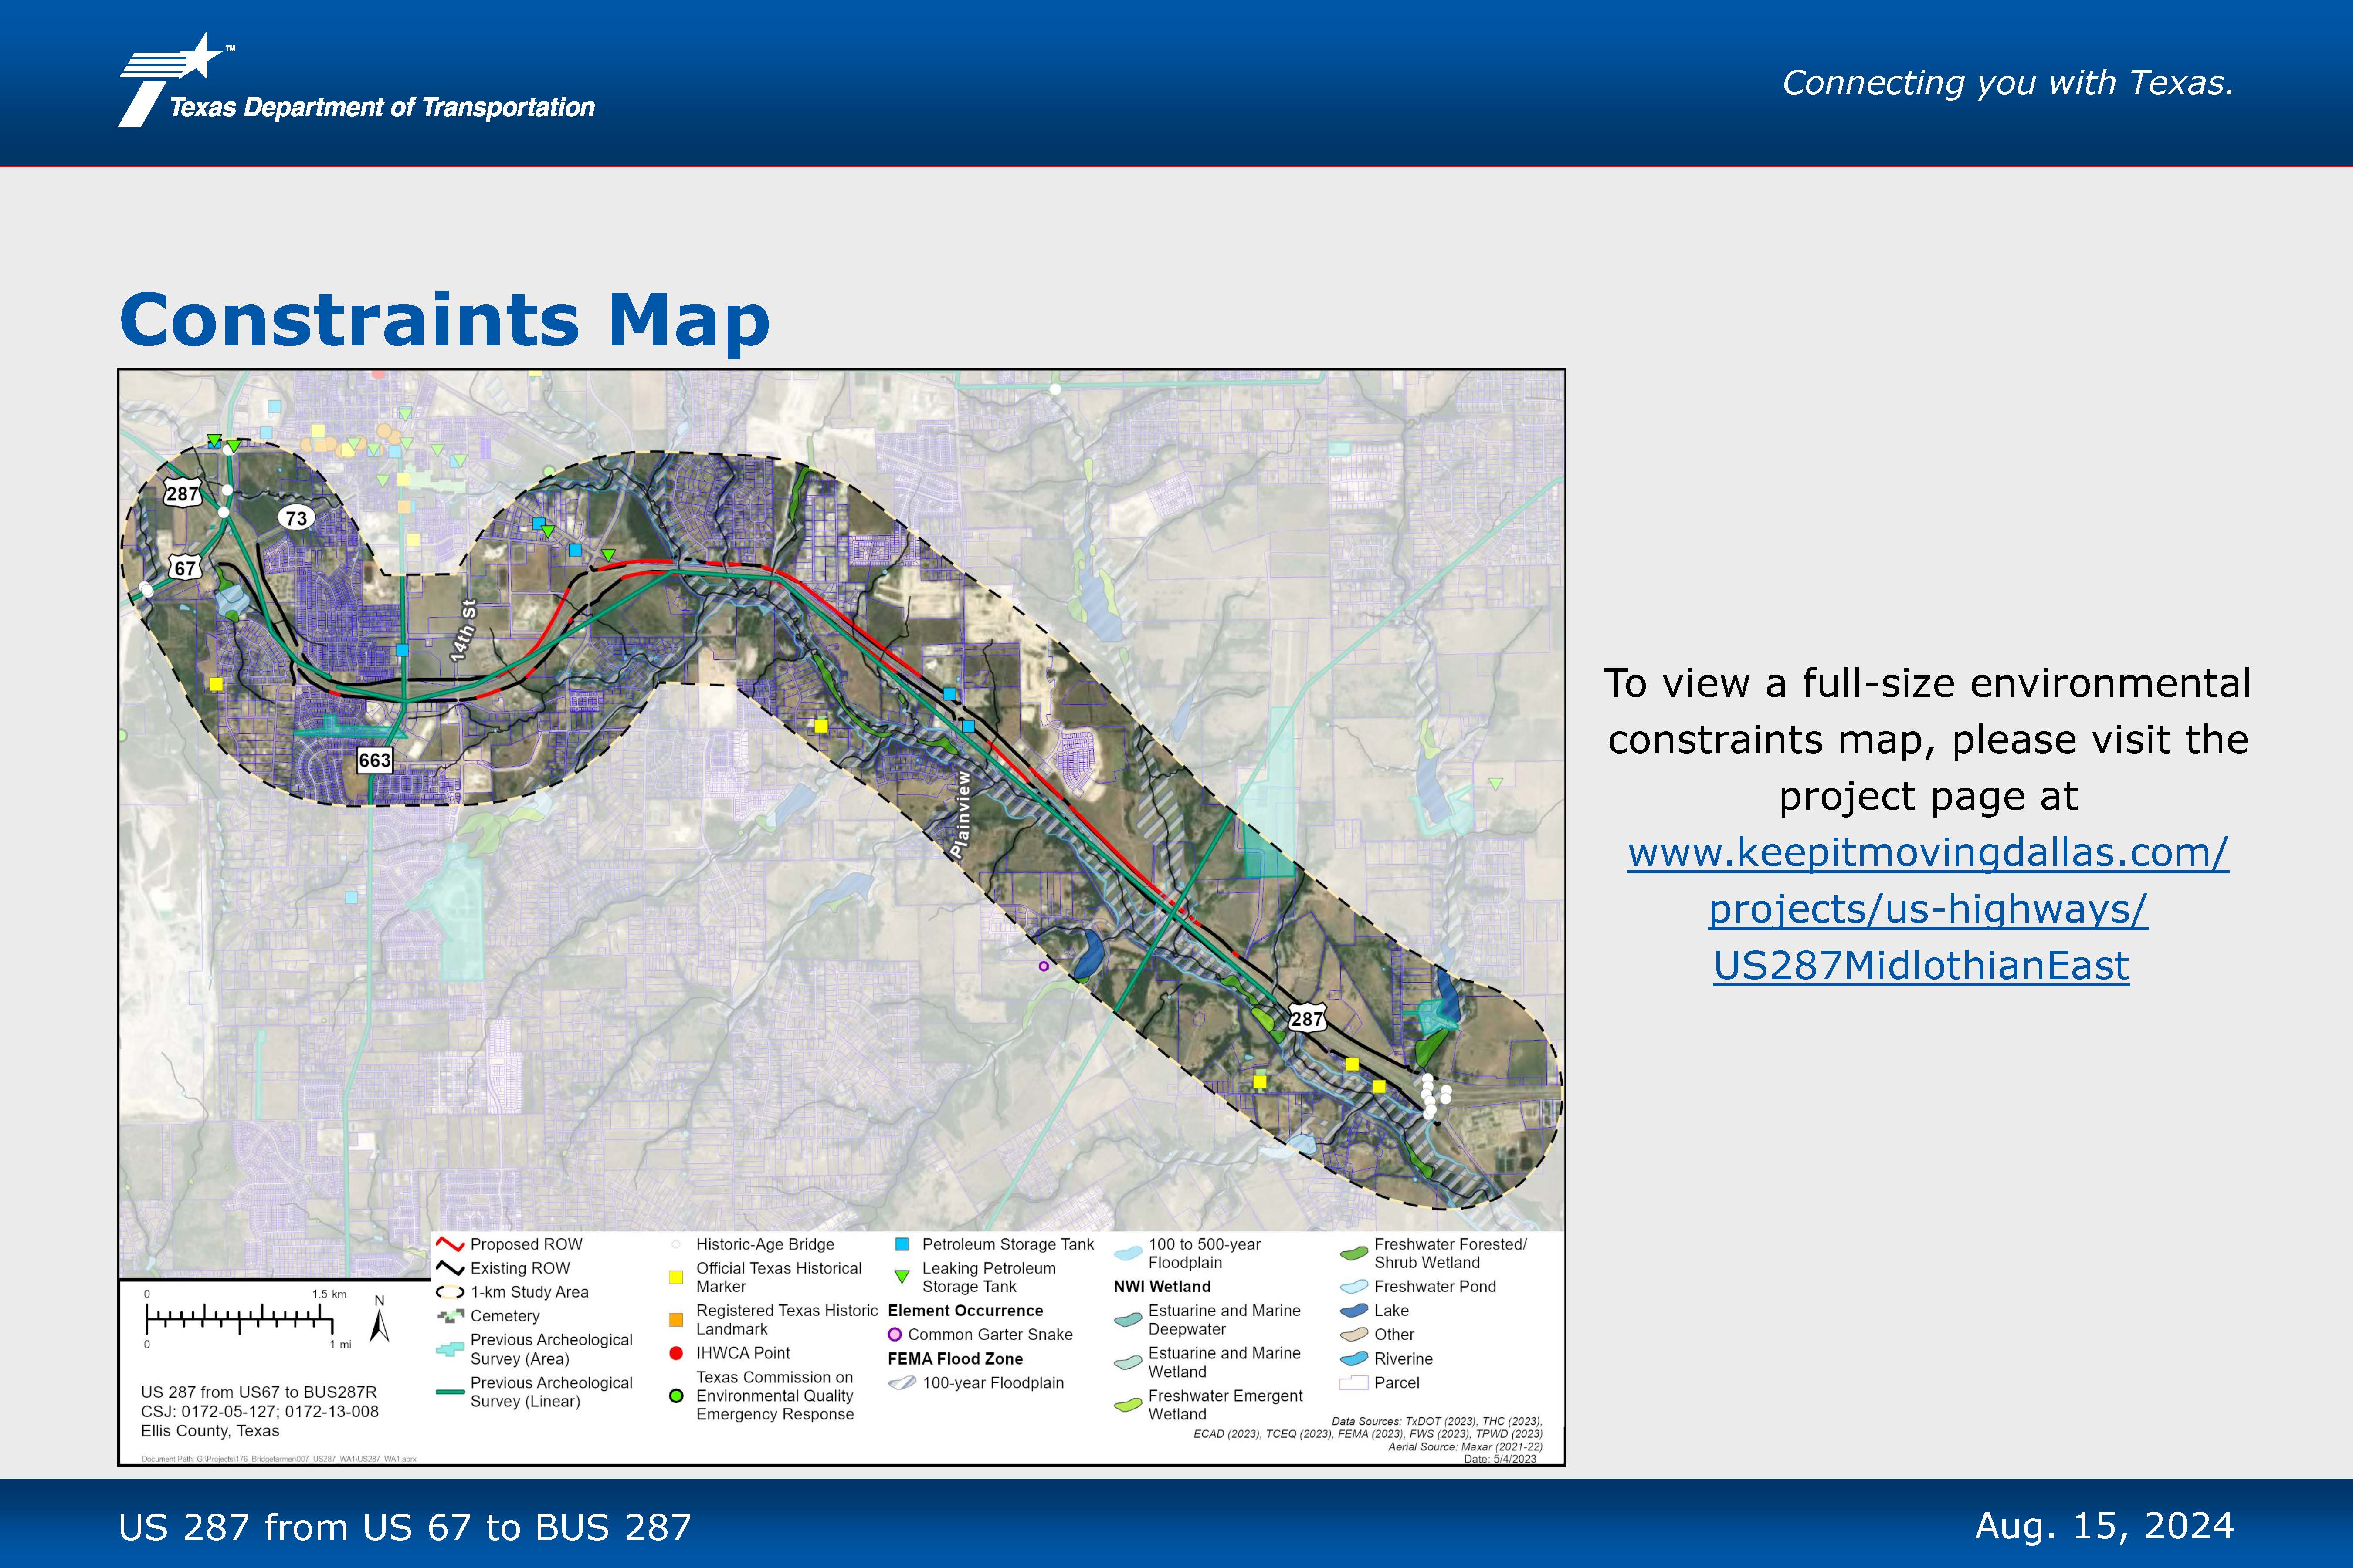The width and height of the screenshot is (2353, 1568).
Task: Click the 'Ellis County, Texas' text
Action: (210, 1431)
